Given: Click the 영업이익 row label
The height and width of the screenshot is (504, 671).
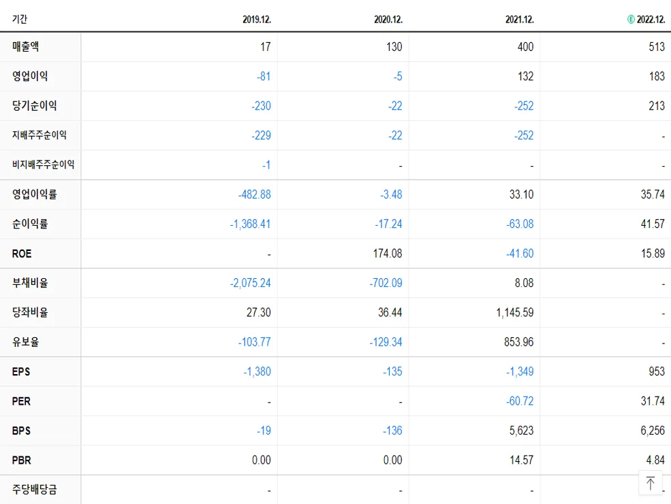Looking at the screenshot, I should tap(30, 76).
